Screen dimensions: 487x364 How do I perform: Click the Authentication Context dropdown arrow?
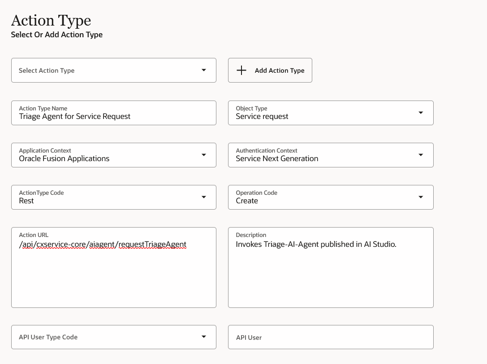(421, 155)
